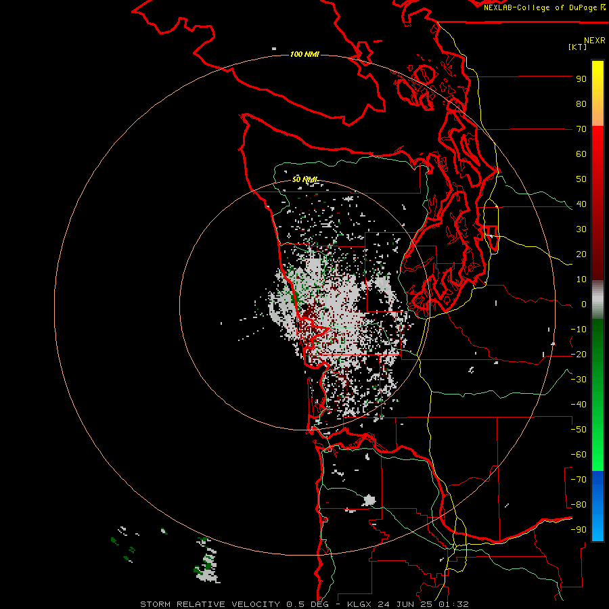Image resolution: width=609 pixels, height=609 pixels.
Task: Click the 0.5 DEG elevation angle text
Action: tap(308, 604)
